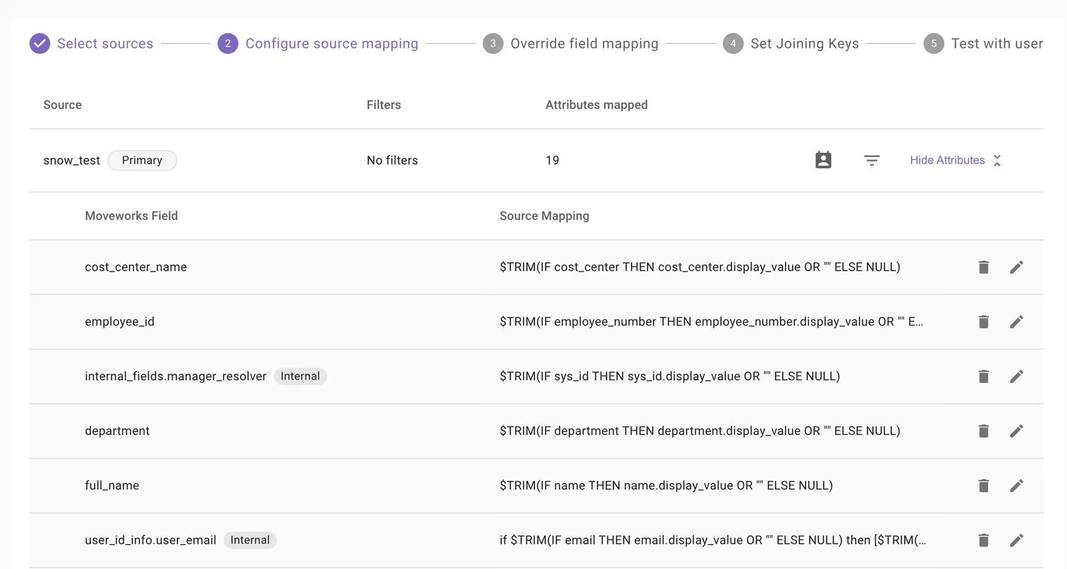
Task: Click the Filters column header
Action: pos(383,105)
